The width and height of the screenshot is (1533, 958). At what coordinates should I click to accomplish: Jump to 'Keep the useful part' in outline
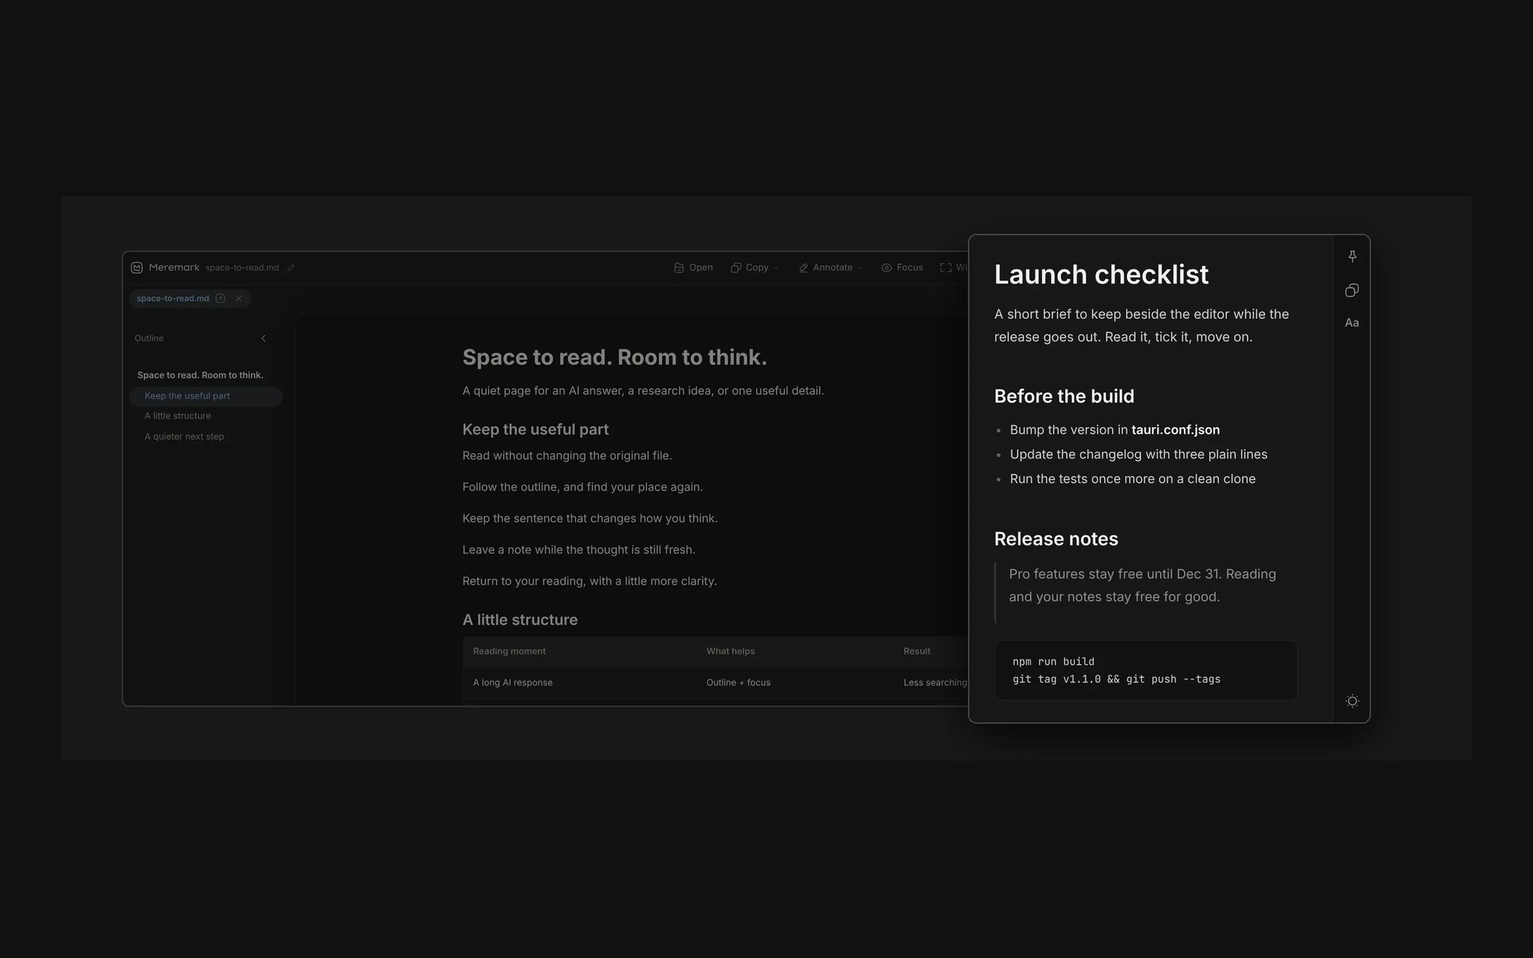205,396
